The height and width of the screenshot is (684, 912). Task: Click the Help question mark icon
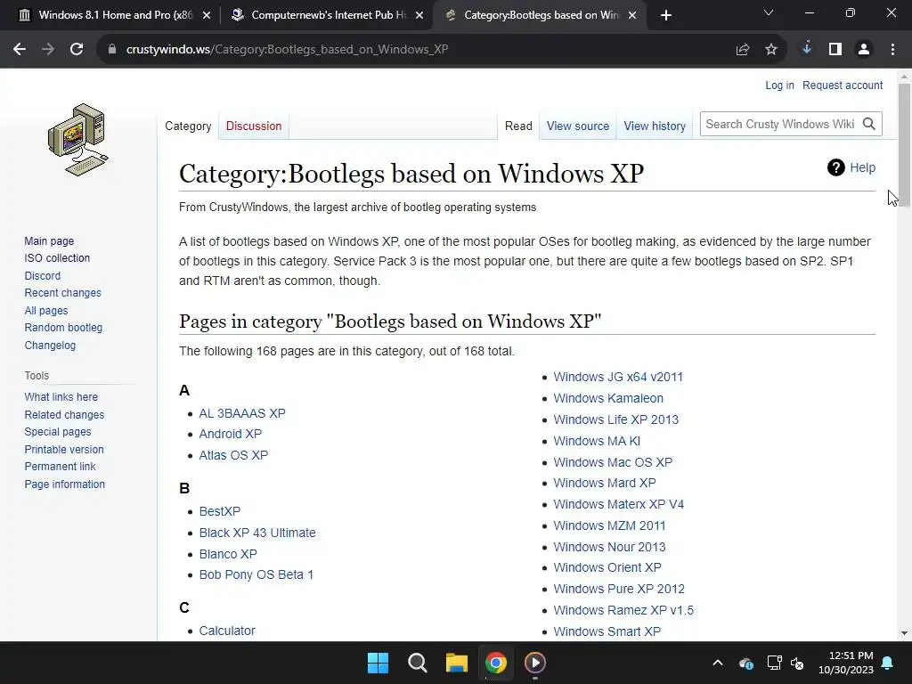coord(835,167)
